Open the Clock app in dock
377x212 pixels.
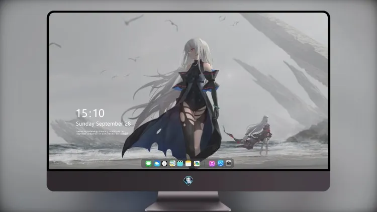coord(164,164)
